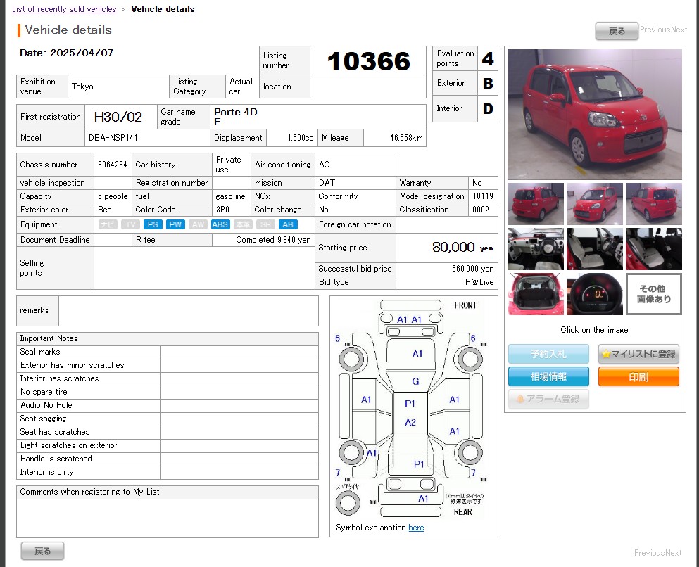
Task: Open the dashboard interior thumbnail
Action: [x=536, y=249]
